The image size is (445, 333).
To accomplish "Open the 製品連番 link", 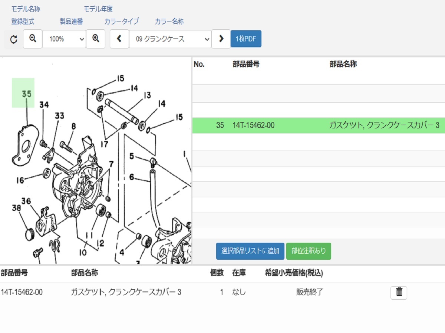I will click(70, 21).
